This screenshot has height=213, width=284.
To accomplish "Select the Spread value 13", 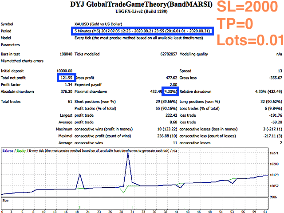I will [280, 71].
